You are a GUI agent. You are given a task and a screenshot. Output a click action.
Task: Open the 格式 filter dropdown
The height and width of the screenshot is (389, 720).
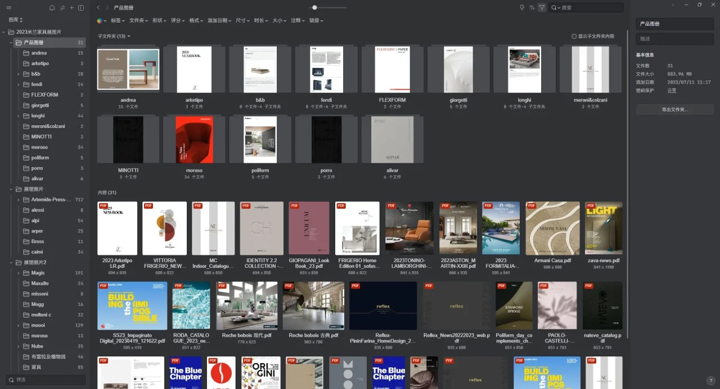[196, 21]
